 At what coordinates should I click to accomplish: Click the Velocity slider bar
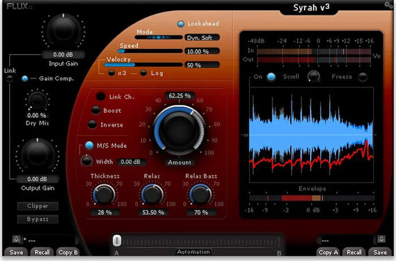coord(144,65)
